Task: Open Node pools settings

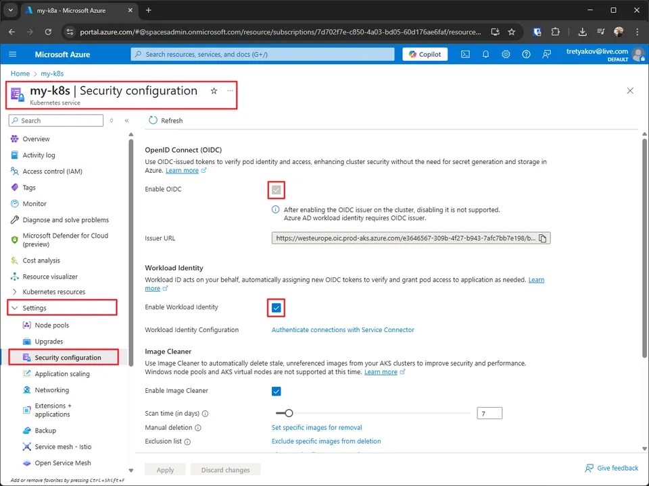Action: [52, 325]
